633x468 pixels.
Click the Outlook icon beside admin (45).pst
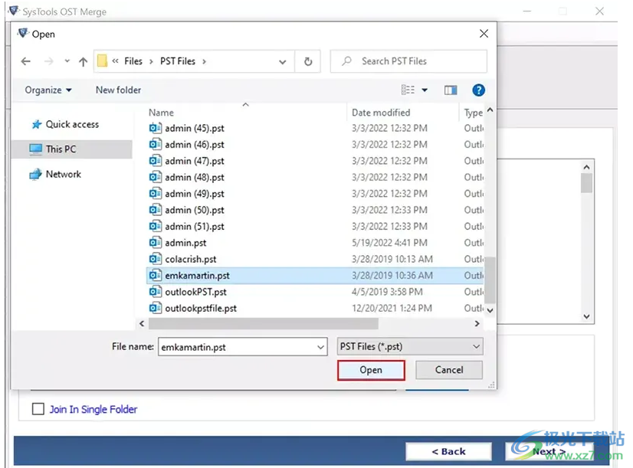(x=155, y=128)
